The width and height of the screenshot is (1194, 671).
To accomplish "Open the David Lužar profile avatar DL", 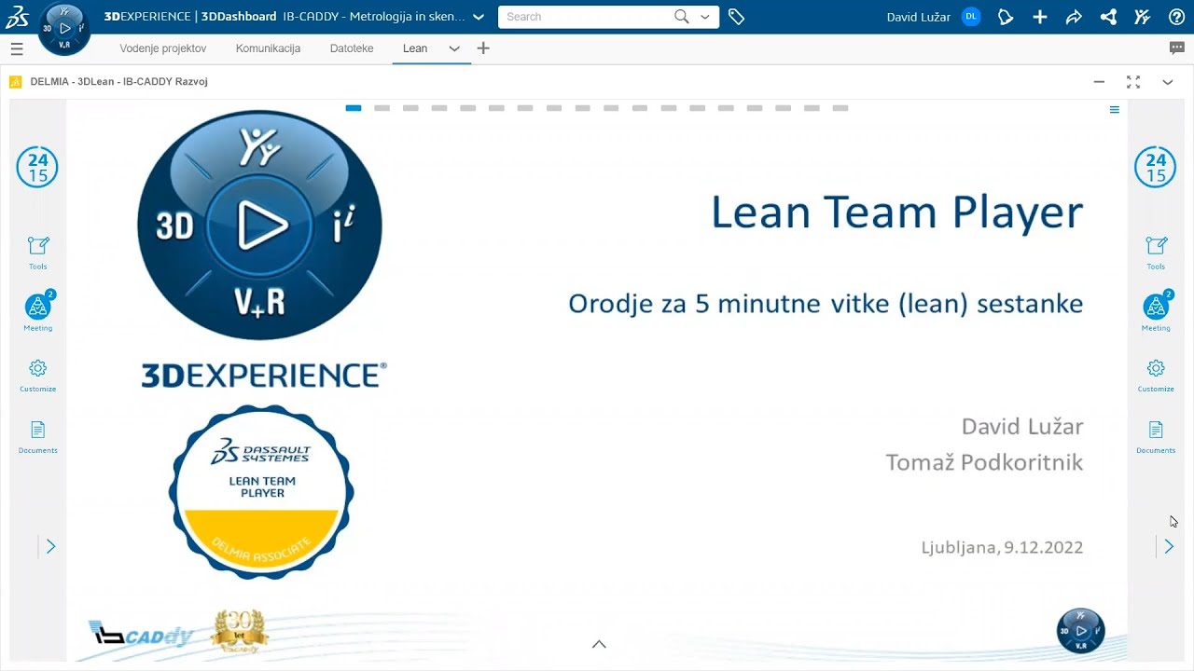I will pos(971,17).
